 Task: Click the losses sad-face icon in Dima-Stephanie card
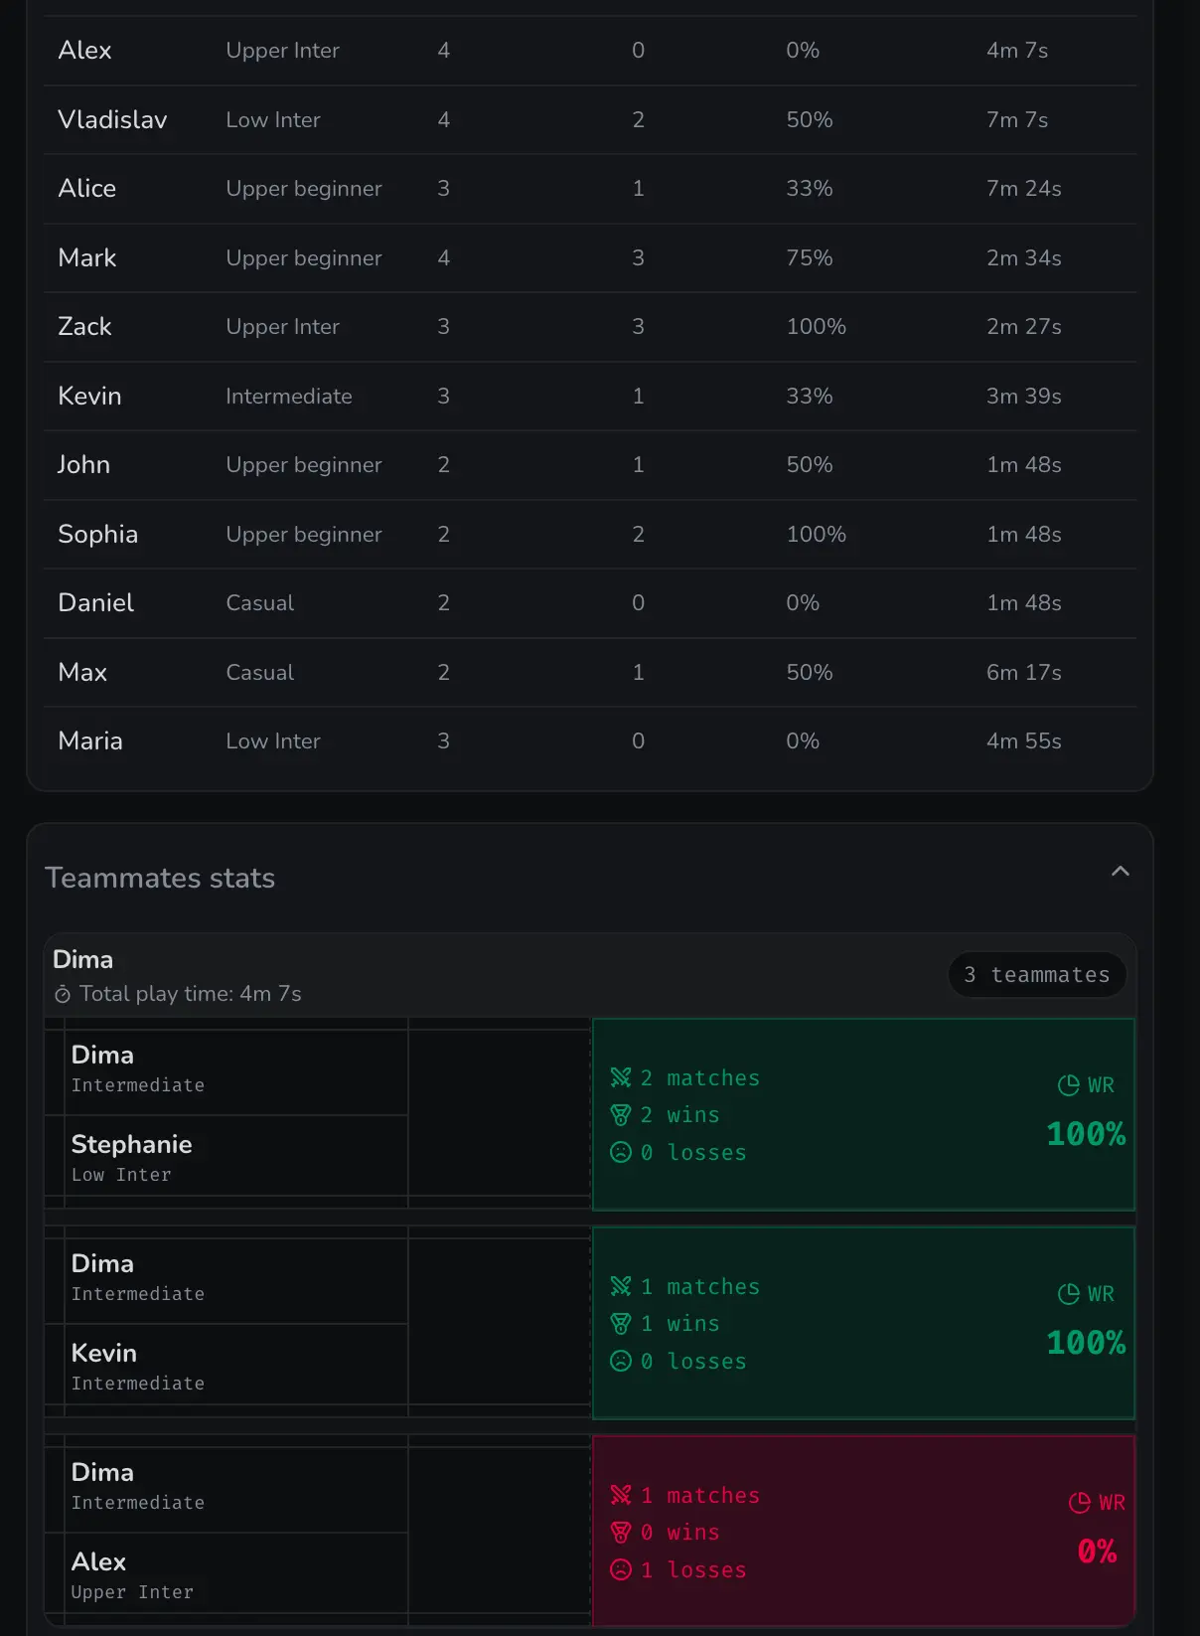coord(622,1152)
